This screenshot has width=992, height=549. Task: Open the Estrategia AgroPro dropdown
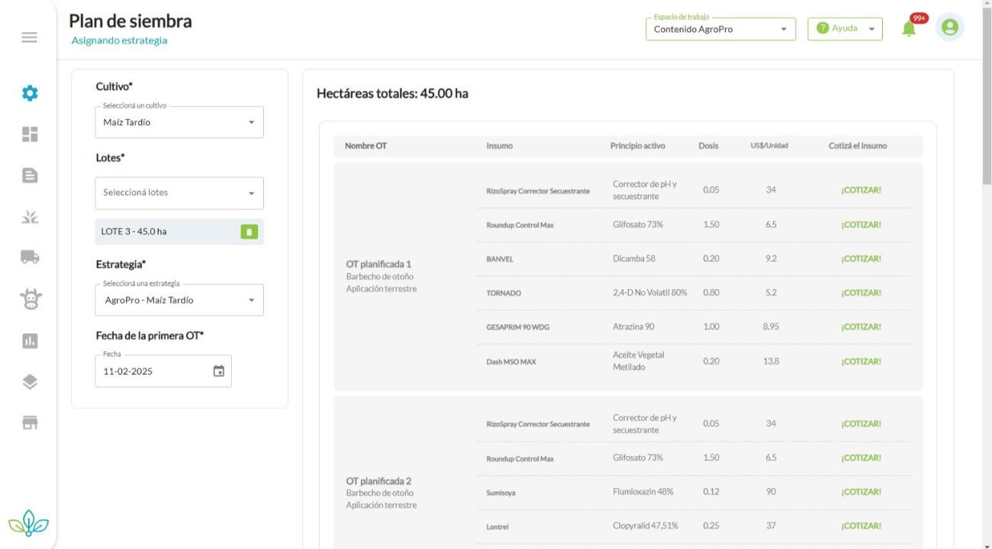[x=179, y=300]
